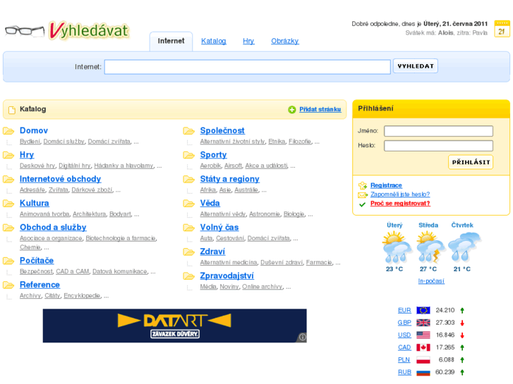Open the Bydlení subcategory link
This screenshot has height=384, width=513.
coord(30,142)
